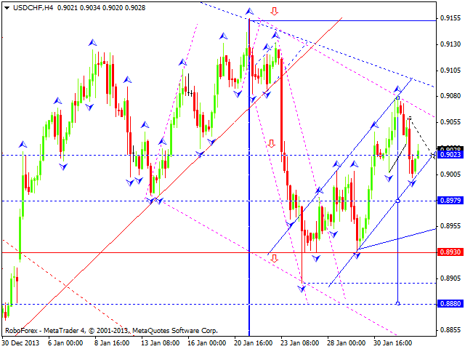The height and width of the screenshot is (349, 465).
Task: Click the 30 Dec 2013 date label
Action: [20, 343]
